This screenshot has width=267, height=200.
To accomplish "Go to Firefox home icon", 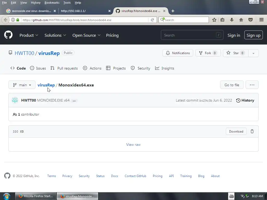I will pos(241,20).
